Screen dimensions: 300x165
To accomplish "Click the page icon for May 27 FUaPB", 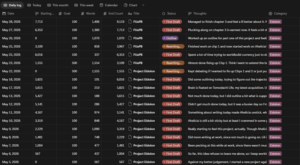I will click(x=130, y=30).
